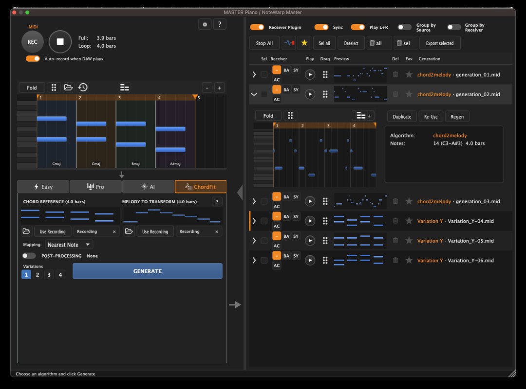Check the select box for Variation_Y-06.mid

(264, 261)
